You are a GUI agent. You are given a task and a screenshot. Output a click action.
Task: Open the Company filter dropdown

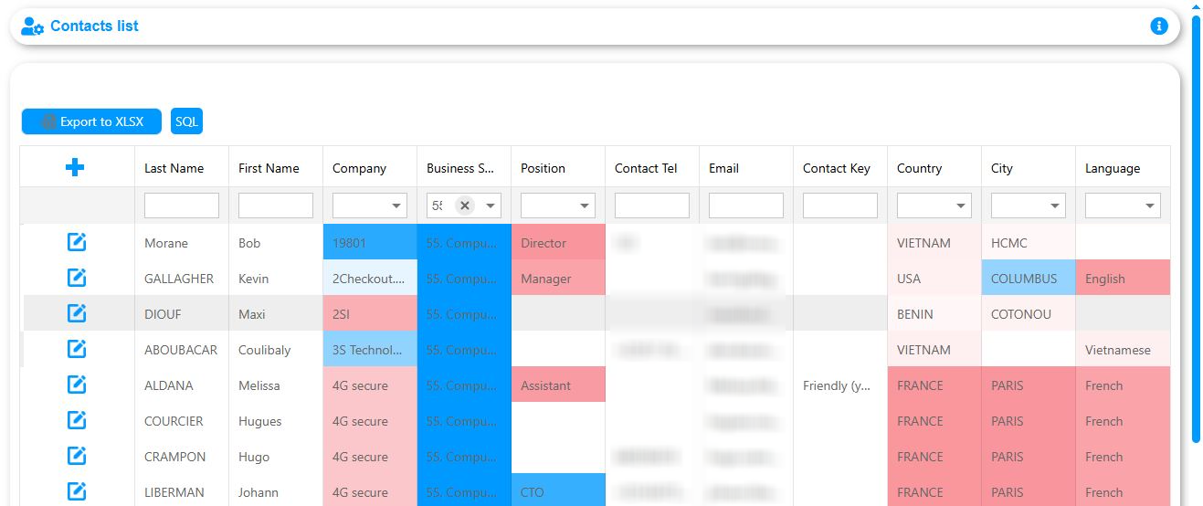click(x=396, y=206)
